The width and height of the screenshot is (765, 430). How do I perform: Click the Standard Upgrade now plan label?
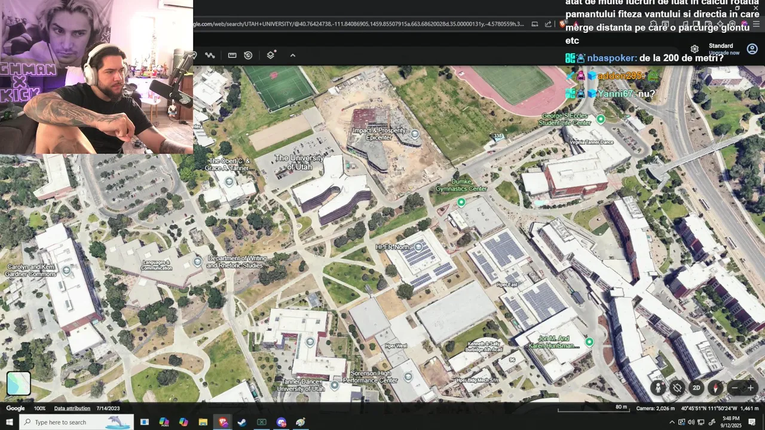pos(724,49)
